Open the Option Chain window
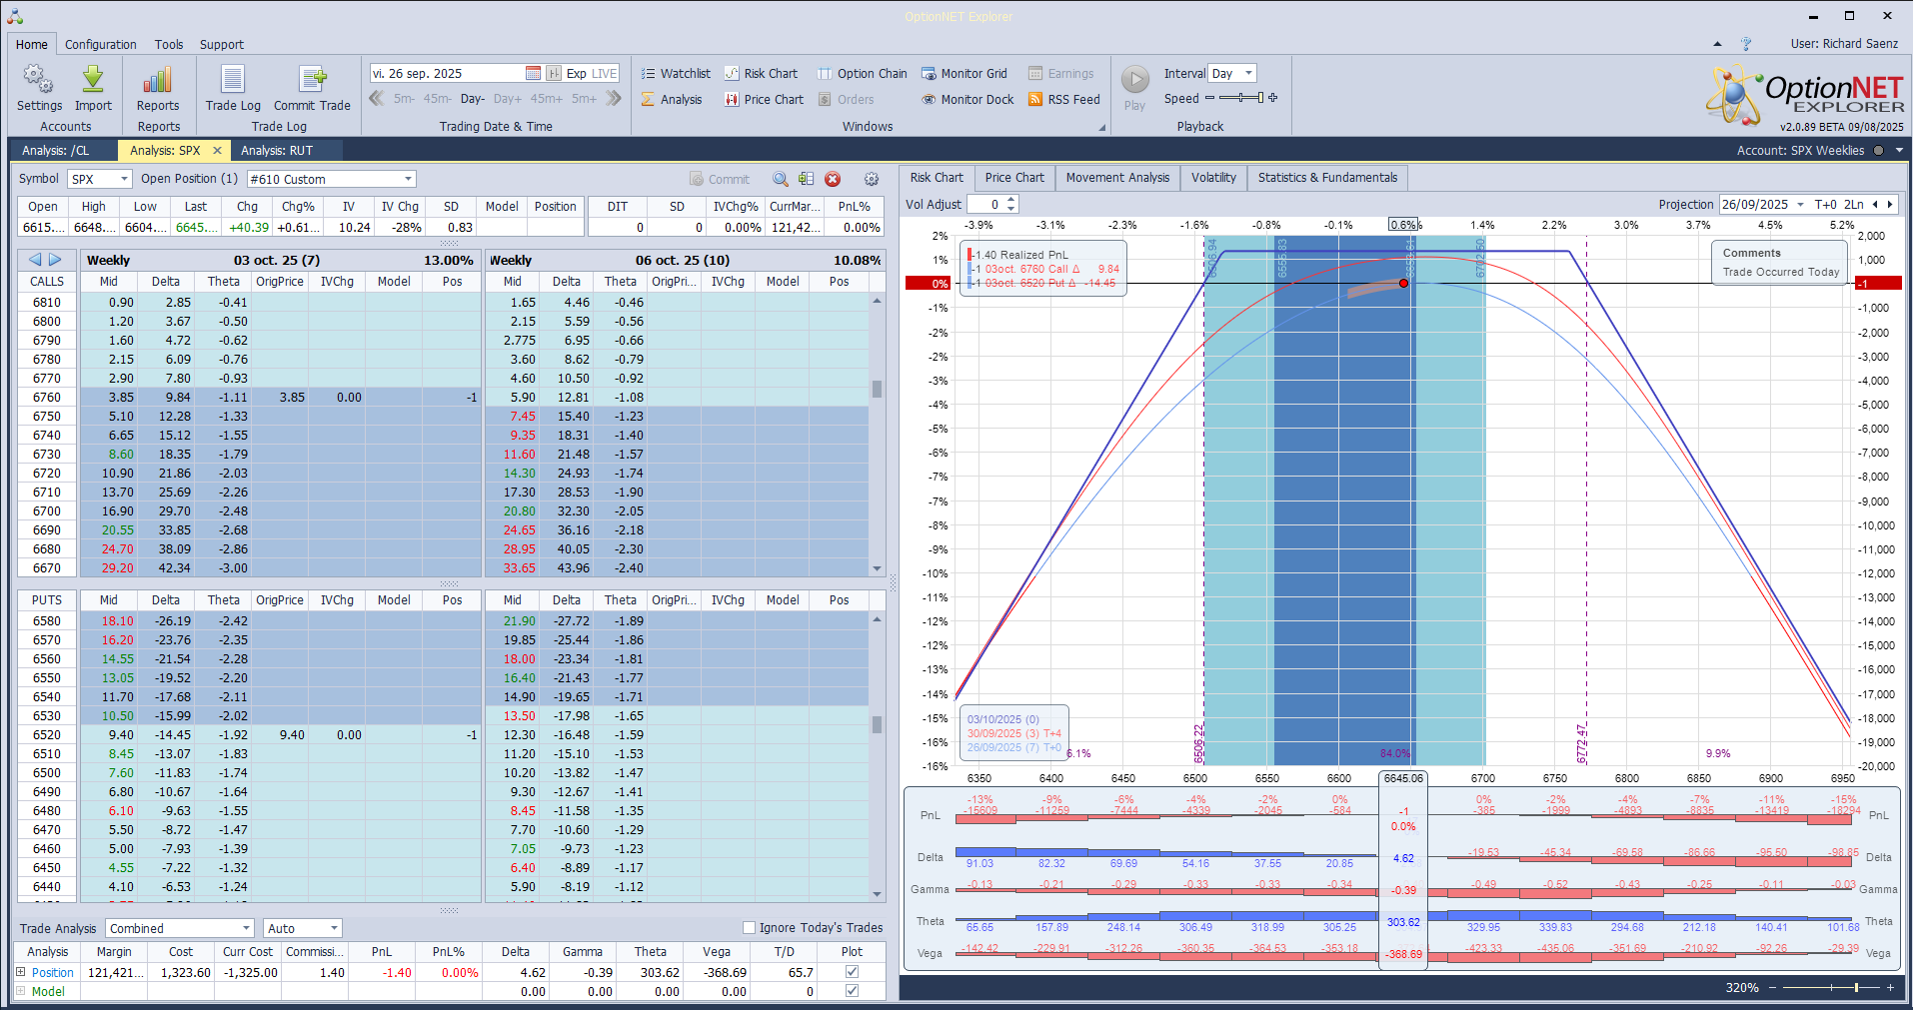 pyautogui.click(x=863, y=73)
